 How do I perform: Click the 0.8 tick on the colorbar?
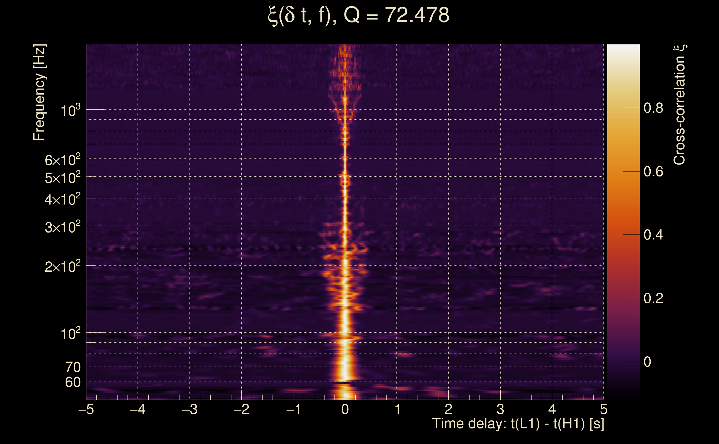[653, 108]
